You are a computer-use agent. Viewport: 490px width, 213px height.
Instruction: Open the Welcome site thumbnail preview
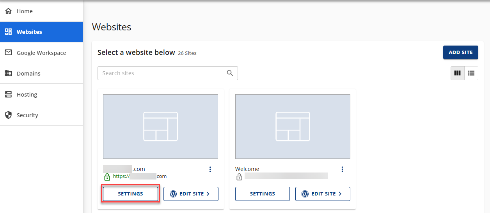tap(293, 127)
